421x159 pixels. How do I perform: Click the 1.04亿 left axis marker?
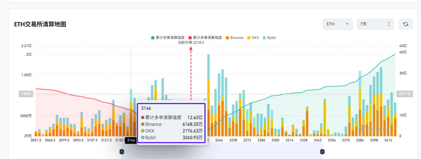pos(26,94)
